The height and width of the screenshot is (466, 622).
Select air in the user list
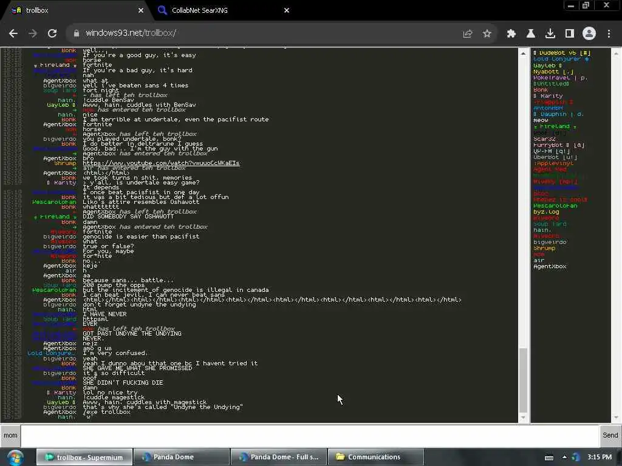coord(538,260)
